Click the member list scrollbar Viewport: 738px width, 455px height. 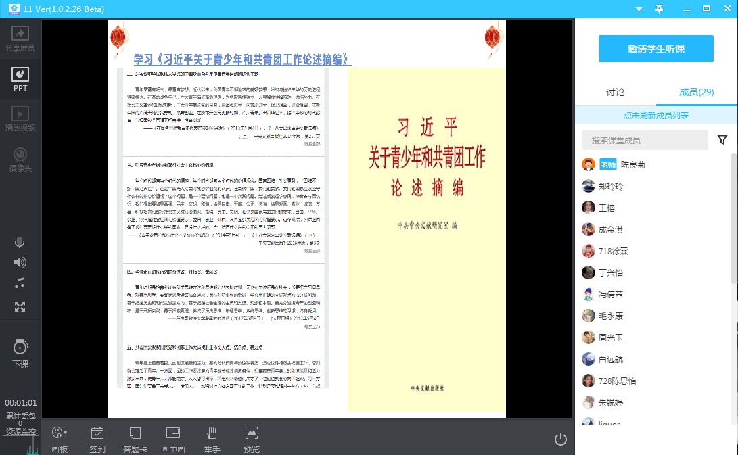coord(734,219)
